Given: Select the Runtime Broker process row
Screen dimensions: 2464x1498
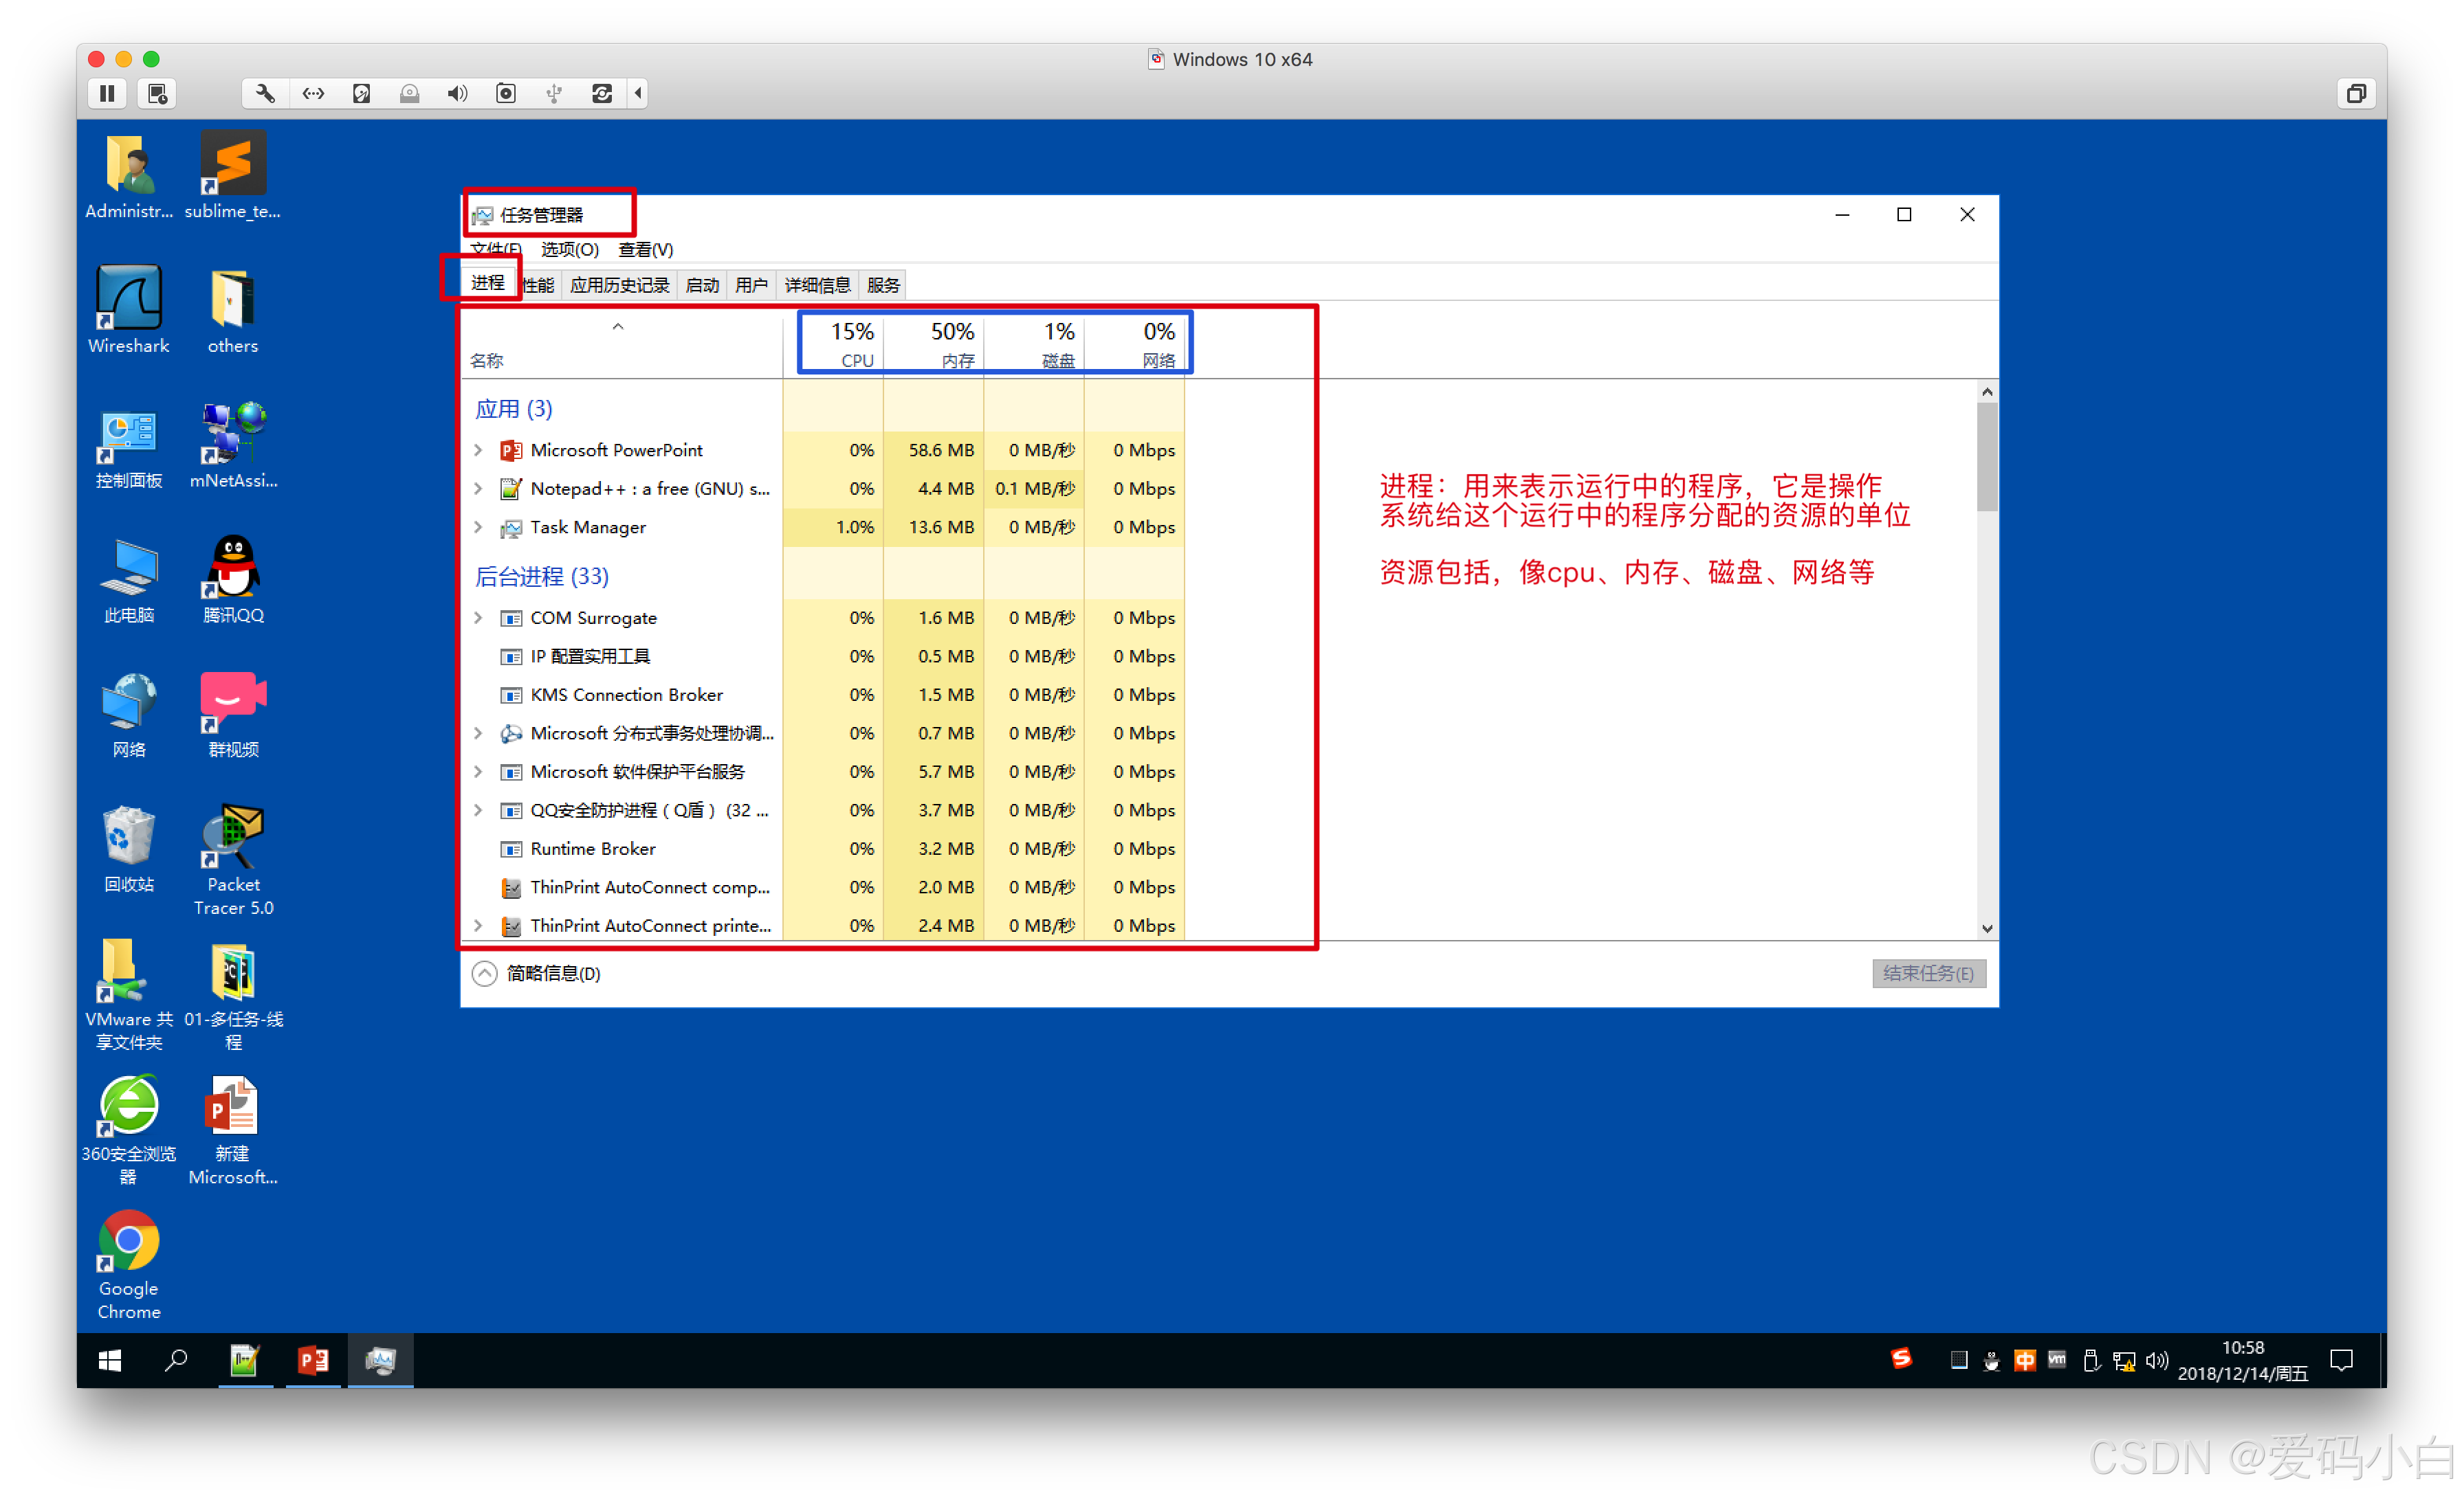Looking at the screenshot, I should point(592,849).
